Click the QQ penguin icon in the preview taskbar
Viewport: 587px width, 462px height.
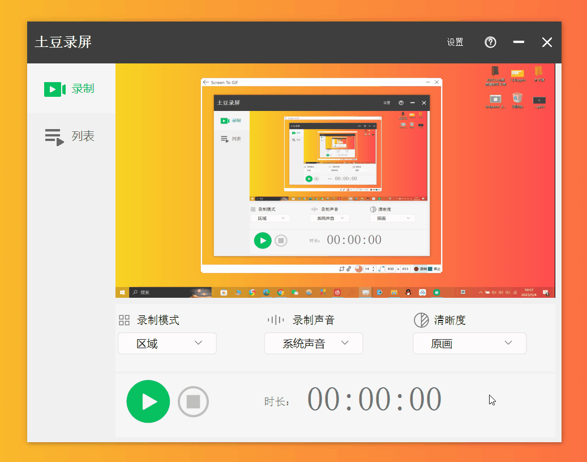point(408,292)
